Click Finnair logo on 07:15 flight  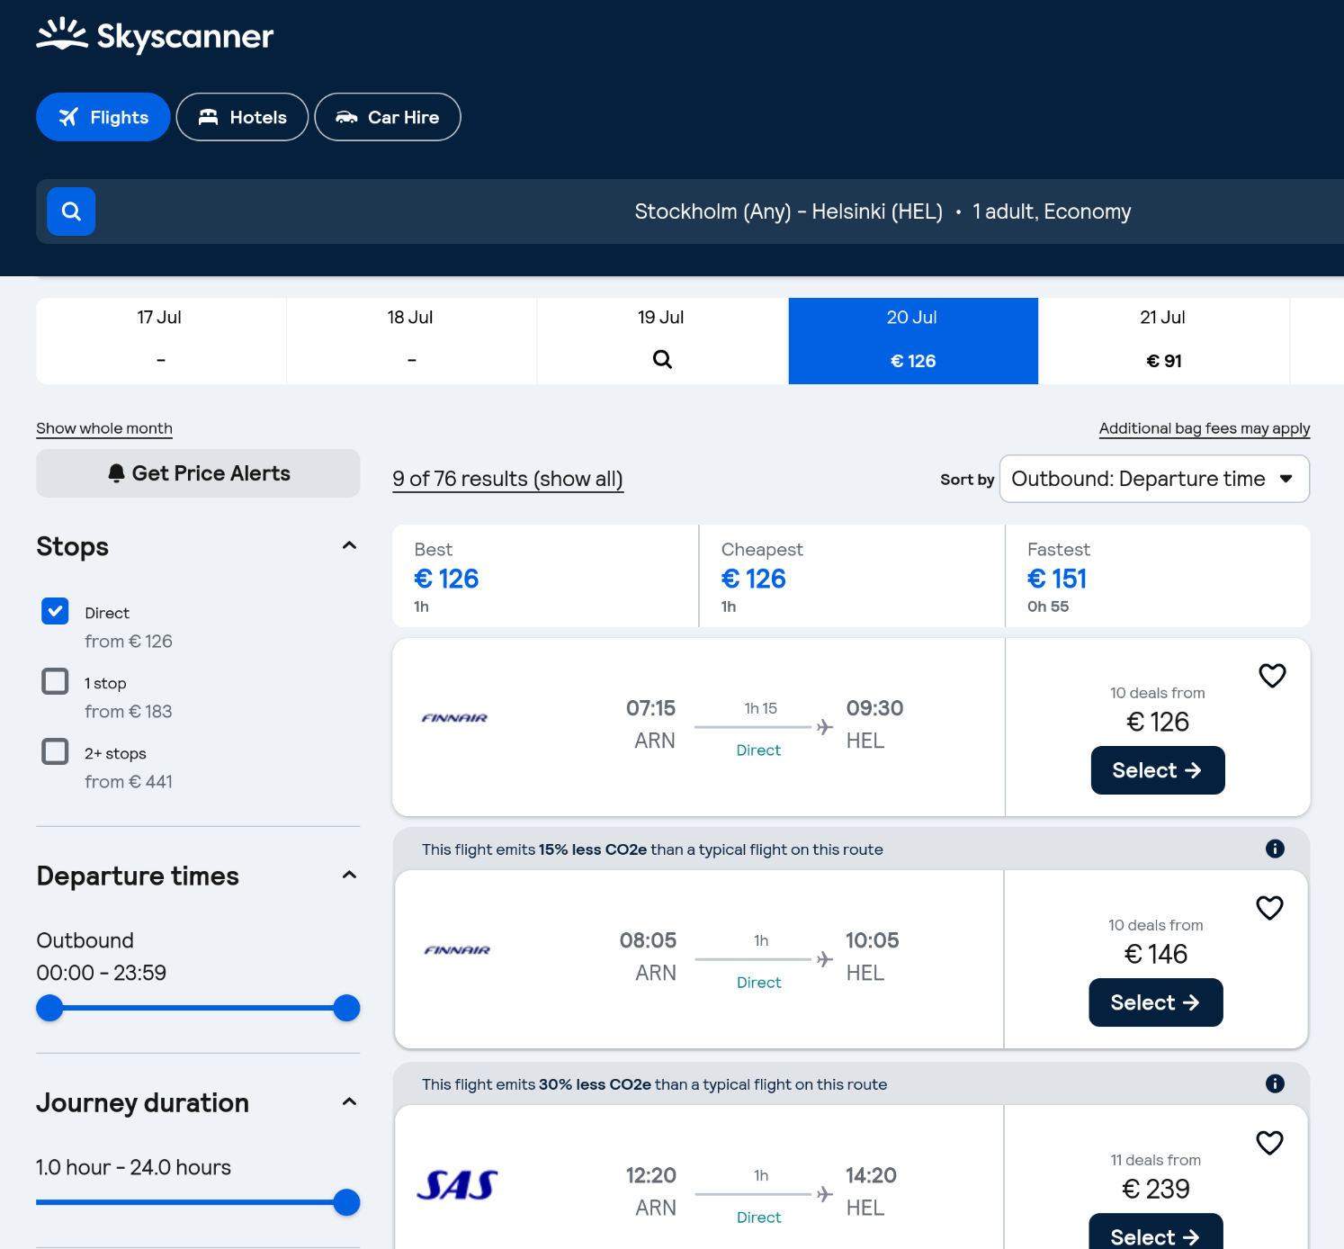tap(454, 718)
